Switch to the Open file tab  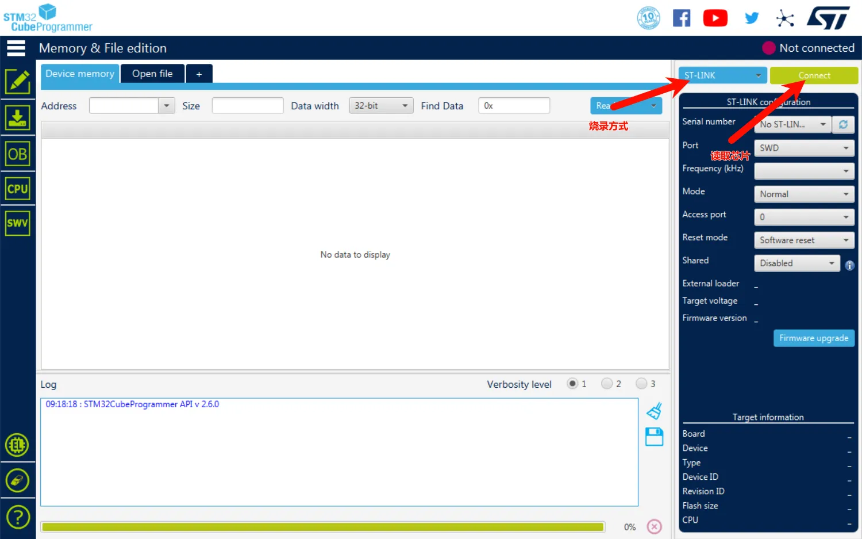tap(152, 74)
